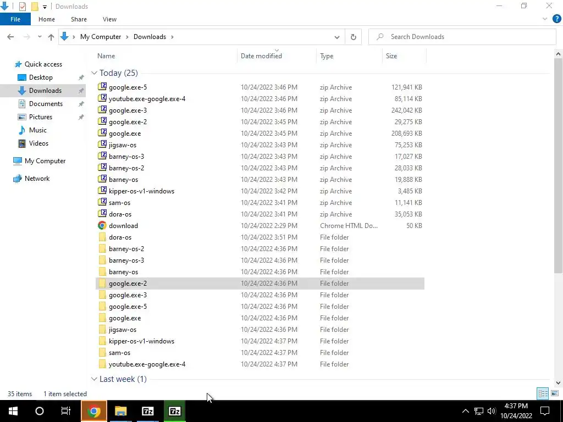Open the Home ribbon tab

pyautogui.click(x=47, y=19)
